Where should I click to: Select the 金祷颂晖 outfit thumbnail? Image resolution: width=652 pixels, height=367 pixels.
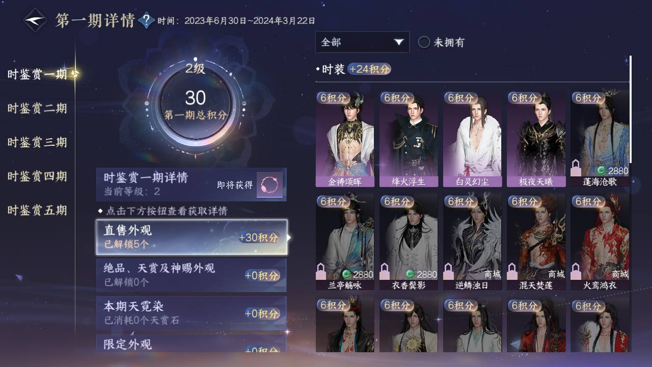[345, 139]
